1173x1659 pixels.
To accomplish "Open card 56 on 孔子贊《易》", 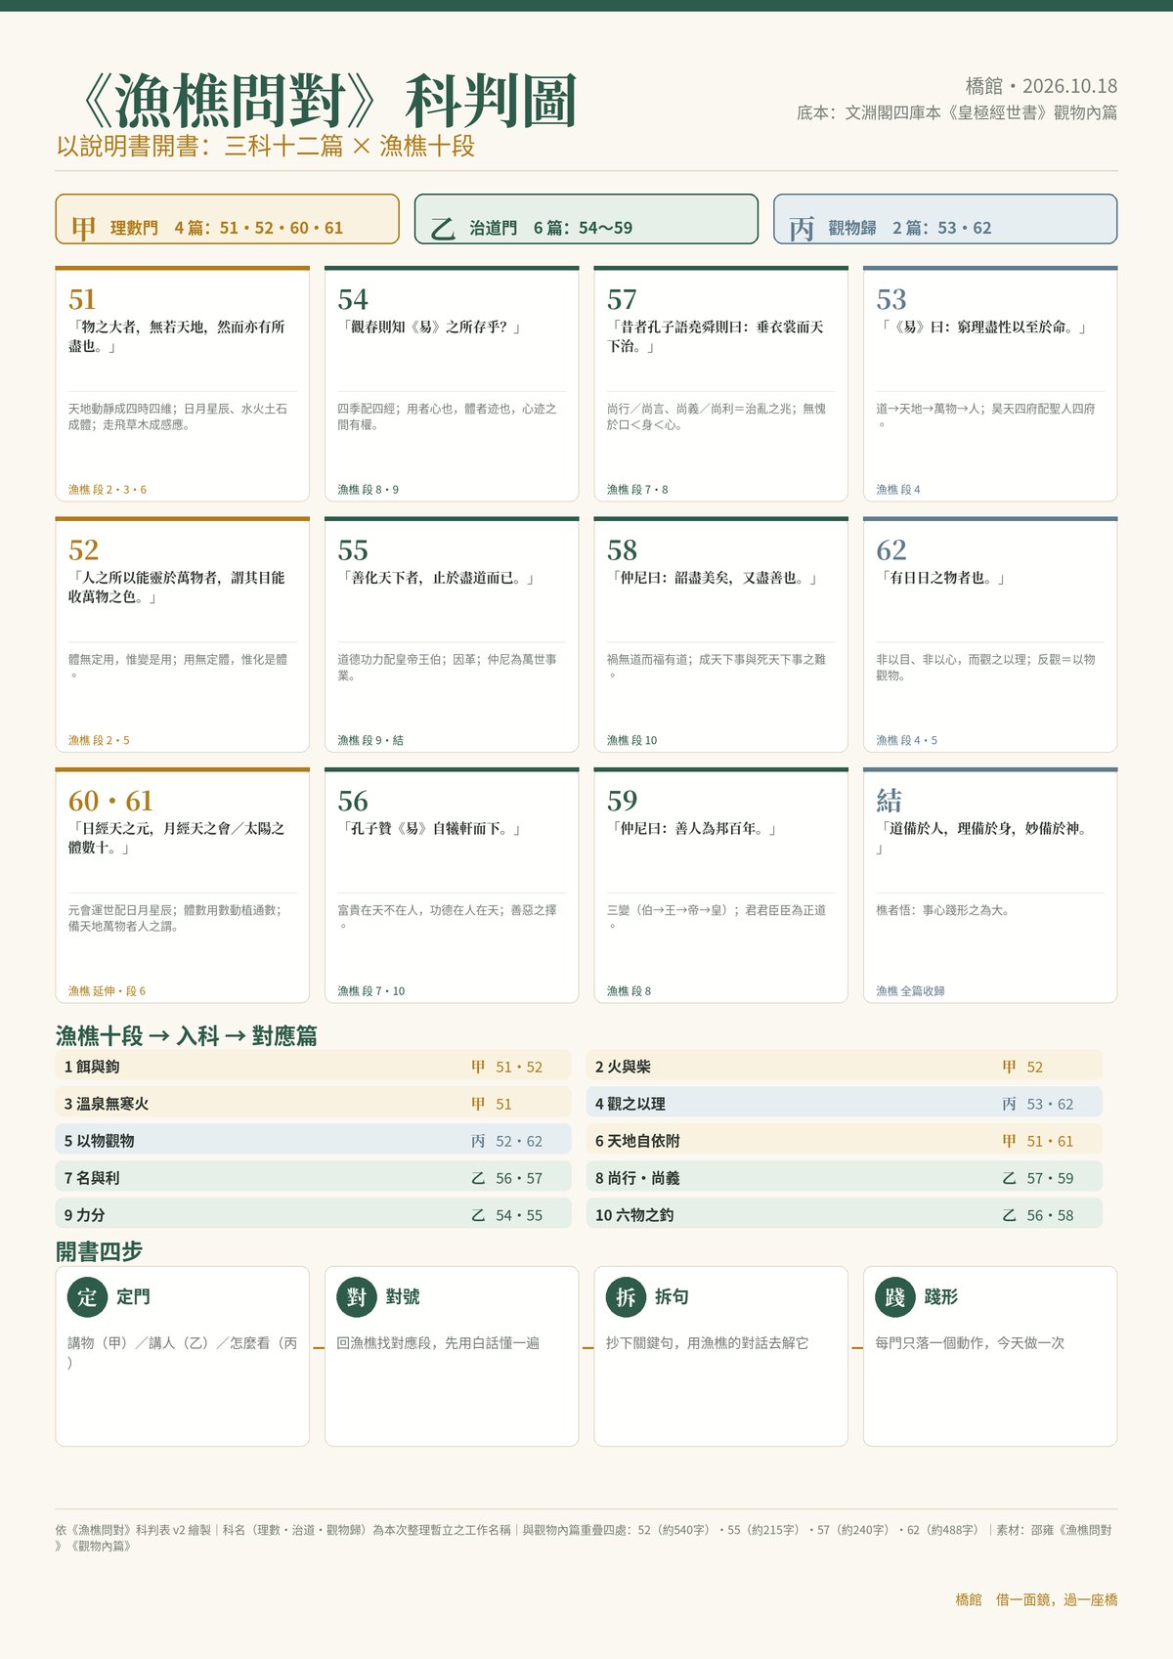I will pyautogui.click(x=452, y=885).
